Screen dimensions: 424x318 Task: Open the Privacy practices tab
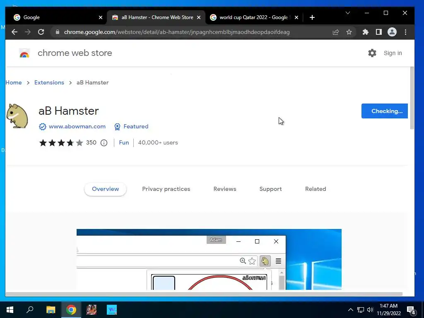[x=166, y=189]
